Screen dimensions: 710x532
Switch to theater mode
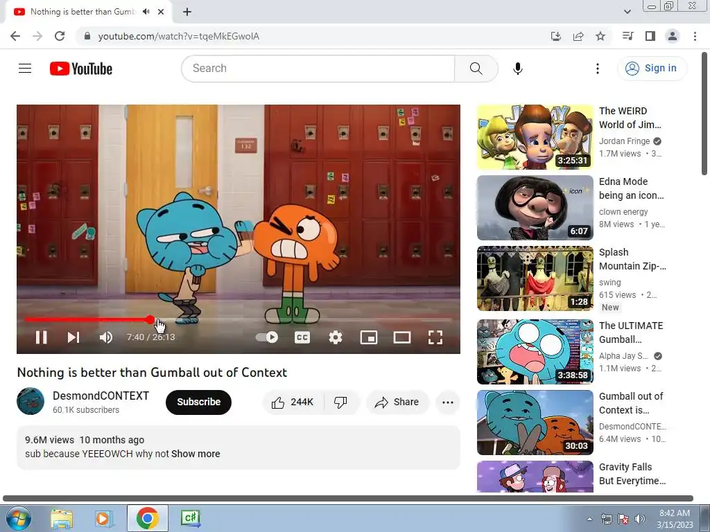[402, 337]
